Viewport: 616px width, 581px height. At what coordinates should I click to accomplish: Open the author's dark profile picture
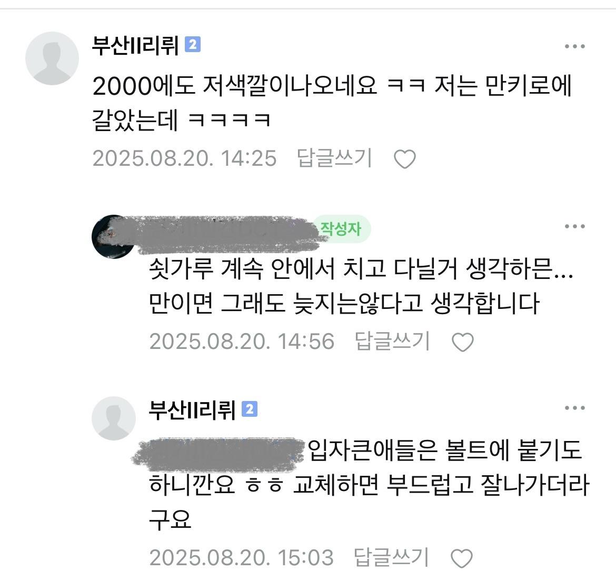tap(114, 237)
